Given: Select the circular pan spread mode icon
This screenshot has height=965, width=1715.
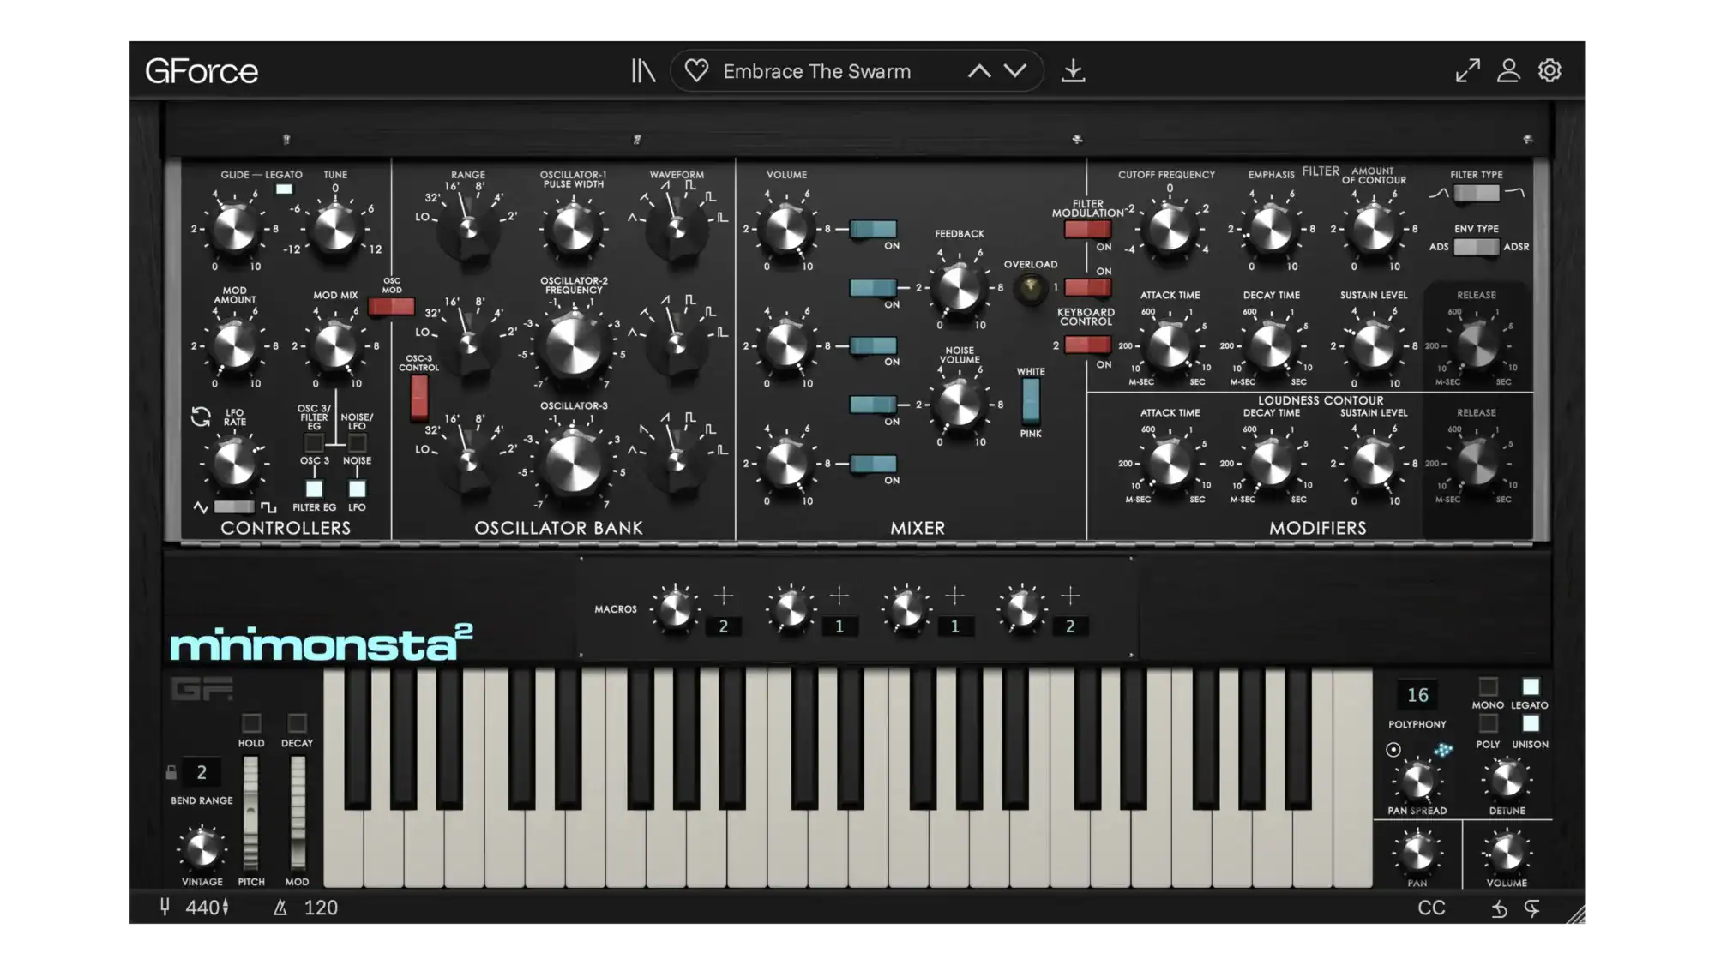Looking at the screenshot, I should tap(1393, 750).
